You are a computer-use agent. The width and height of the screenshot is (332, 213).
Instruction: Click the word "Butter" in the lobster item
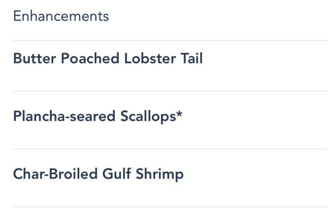(34, 59)
